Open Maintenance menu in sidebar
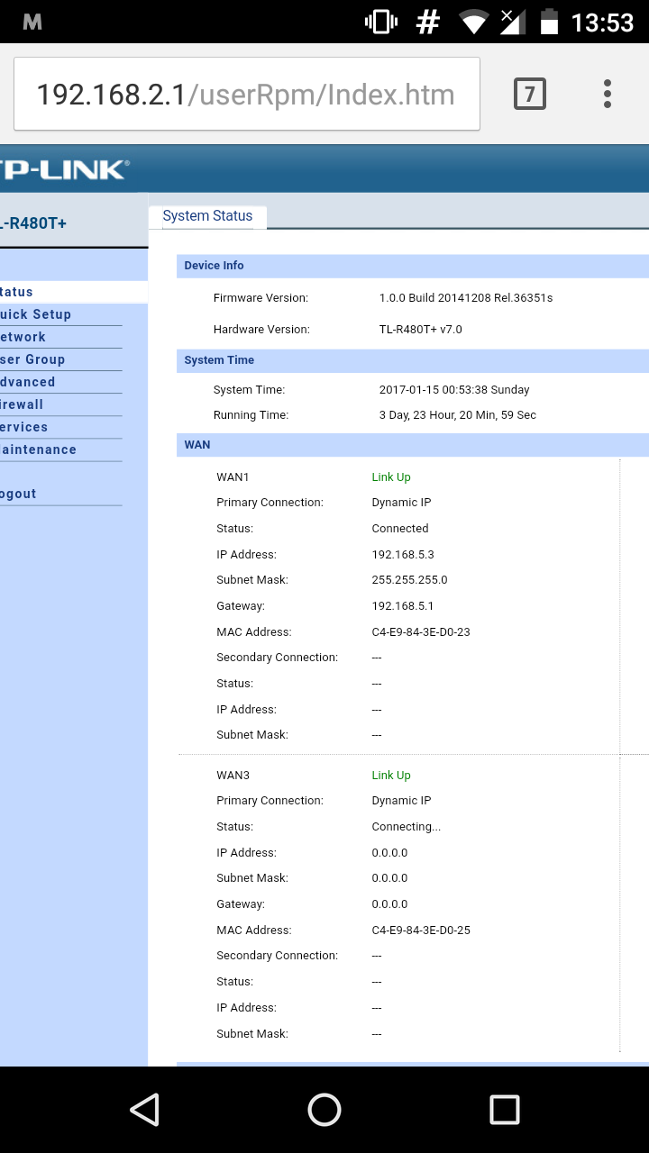The width and height of the screenshot is (649, 1153). (x=38, y=449)
